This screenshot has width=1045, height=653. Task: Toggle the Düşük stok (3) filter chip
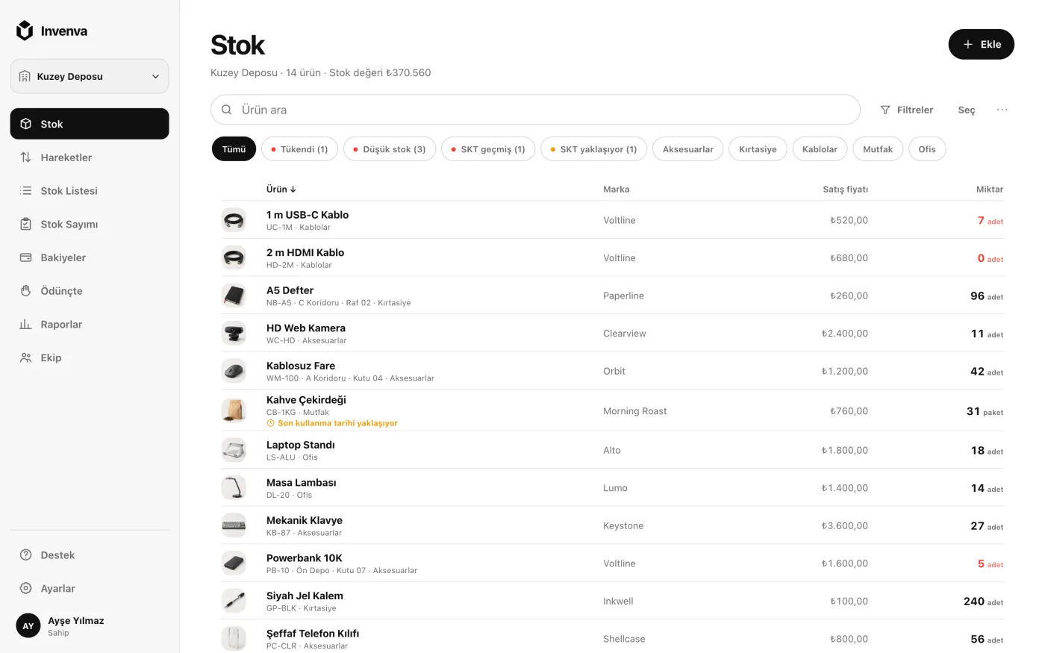390,149
